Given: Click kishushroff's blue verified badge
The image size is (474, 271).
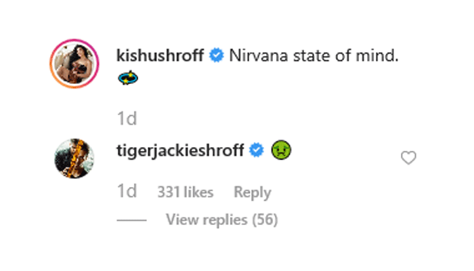Looking at the screenshot, I should 216,56.
